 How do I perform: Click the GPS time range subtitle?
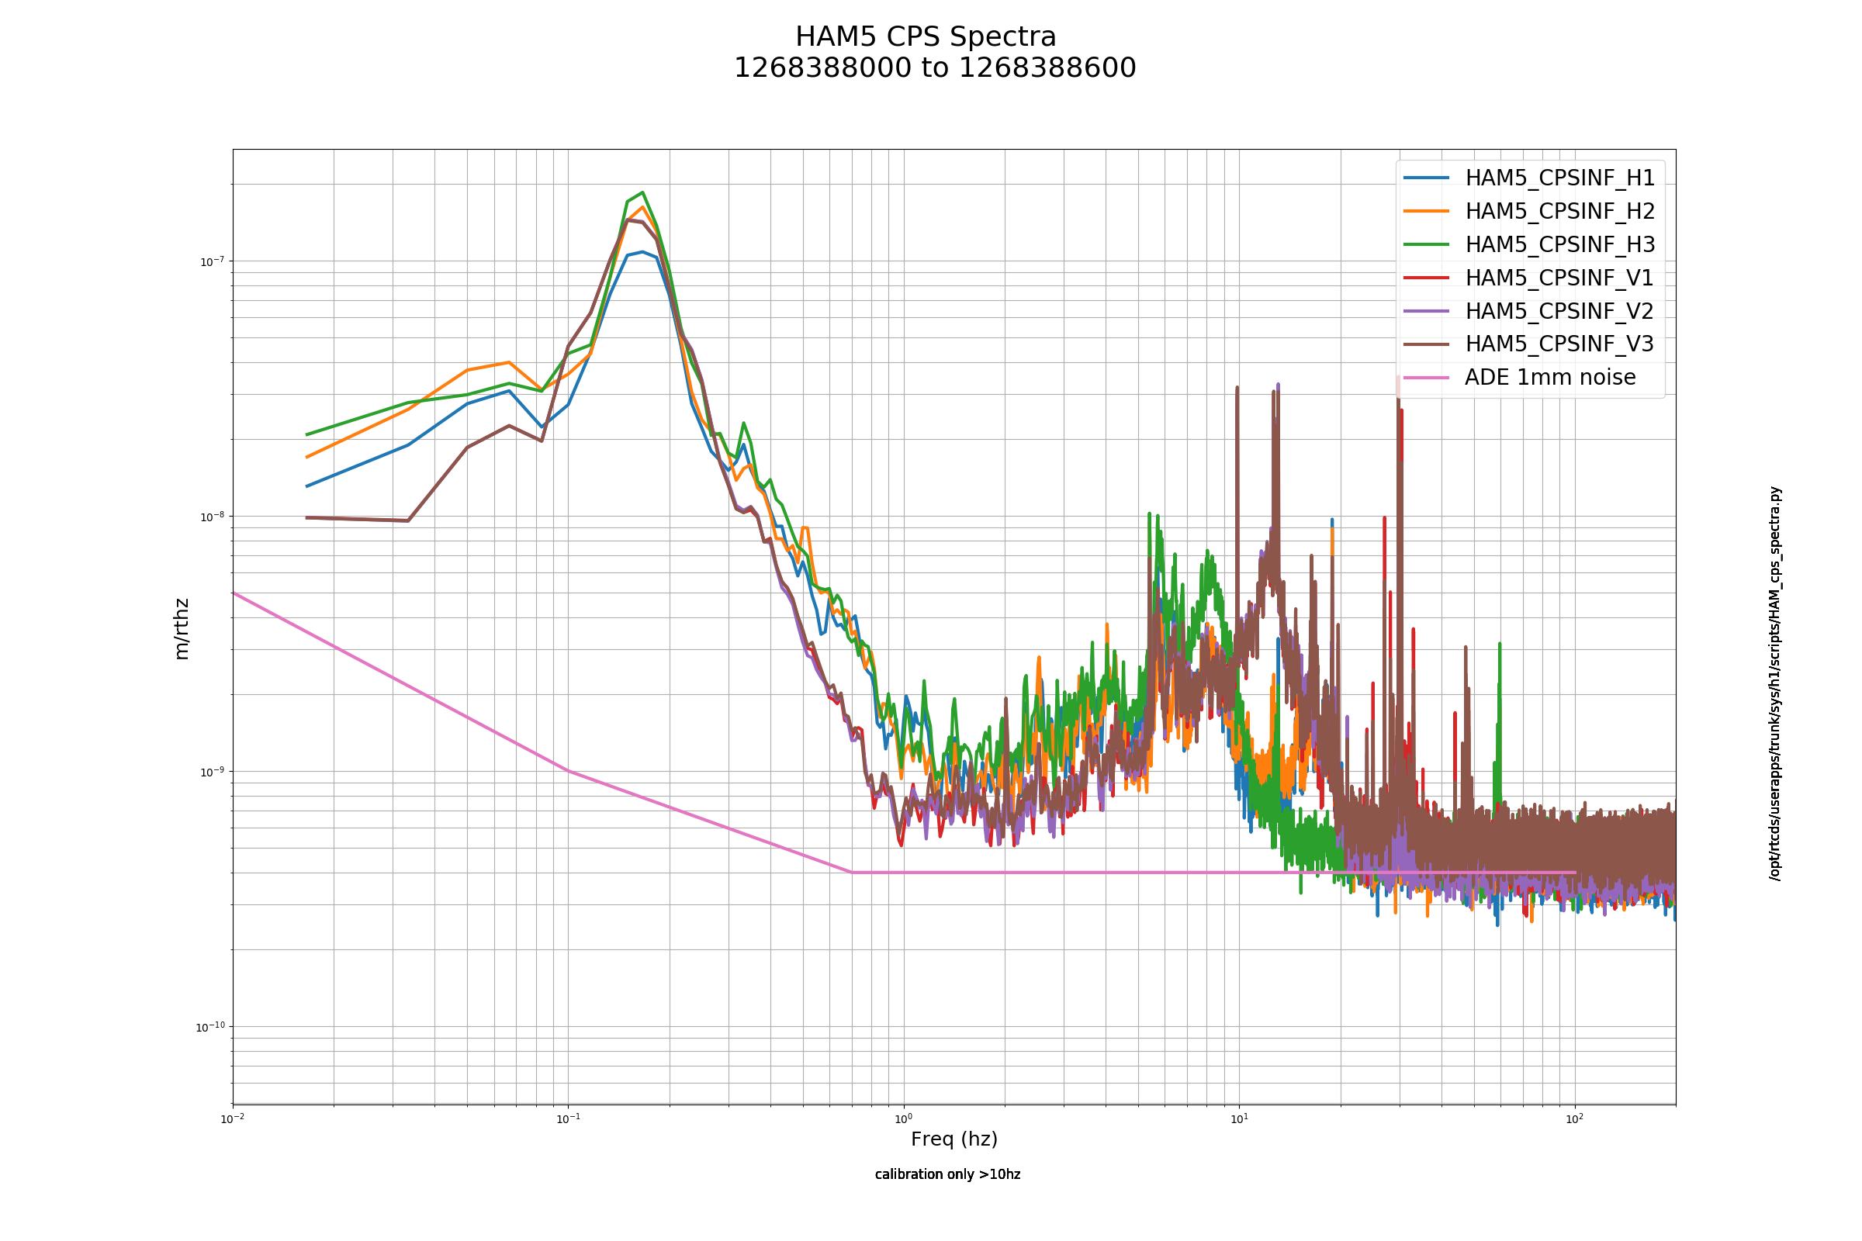[935, 68]
